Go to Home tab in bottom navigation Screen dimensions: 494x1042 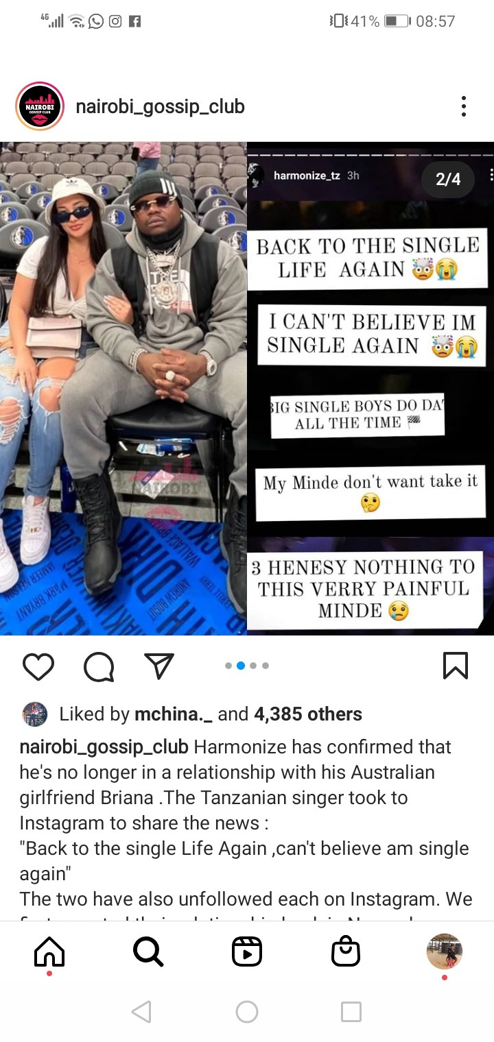[x=49, y=952]
